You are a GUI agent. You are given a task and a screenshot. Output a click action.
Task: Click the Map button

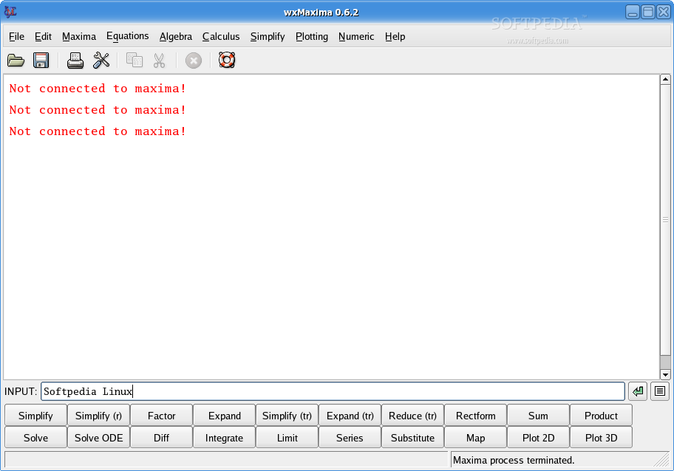(475, 438)
